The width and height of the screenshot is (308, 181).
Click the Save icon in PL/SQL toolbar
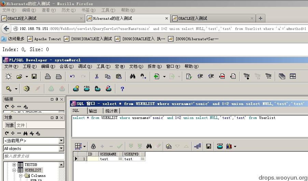coord(34,76)
